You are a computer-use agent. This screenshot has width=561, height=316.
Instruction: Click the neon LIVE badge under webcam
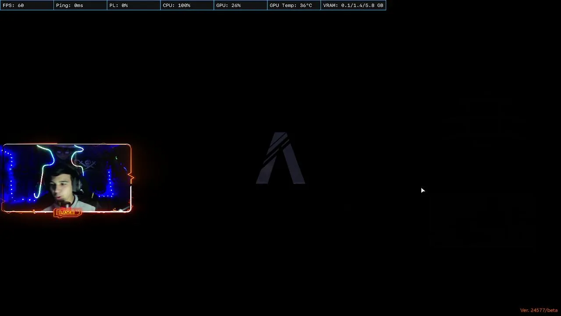point(67,213)
